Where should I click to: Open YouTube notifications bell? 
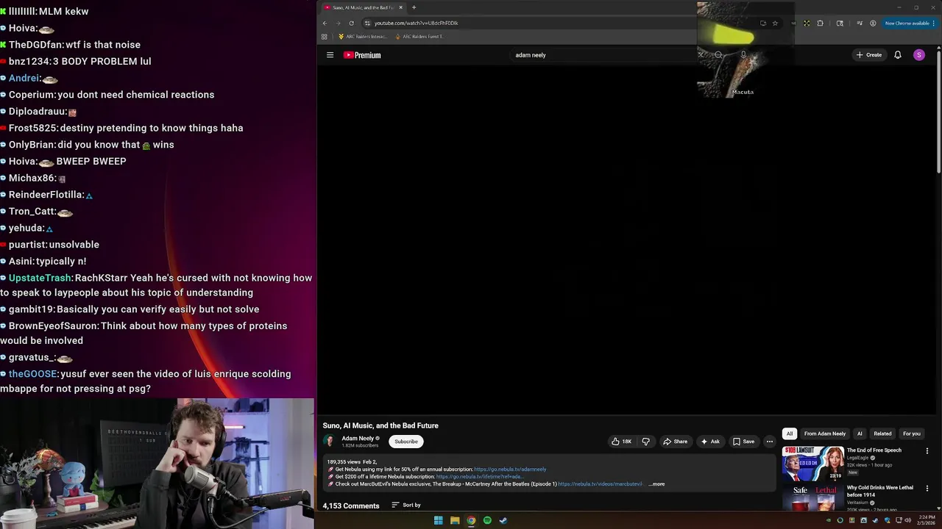897,55
